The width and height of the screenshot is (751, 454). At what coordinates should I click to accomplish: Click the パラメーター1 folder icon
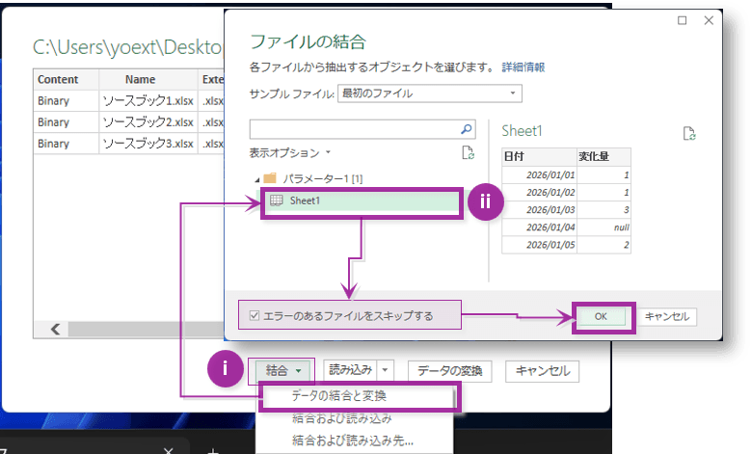click(x=270, y=178)
